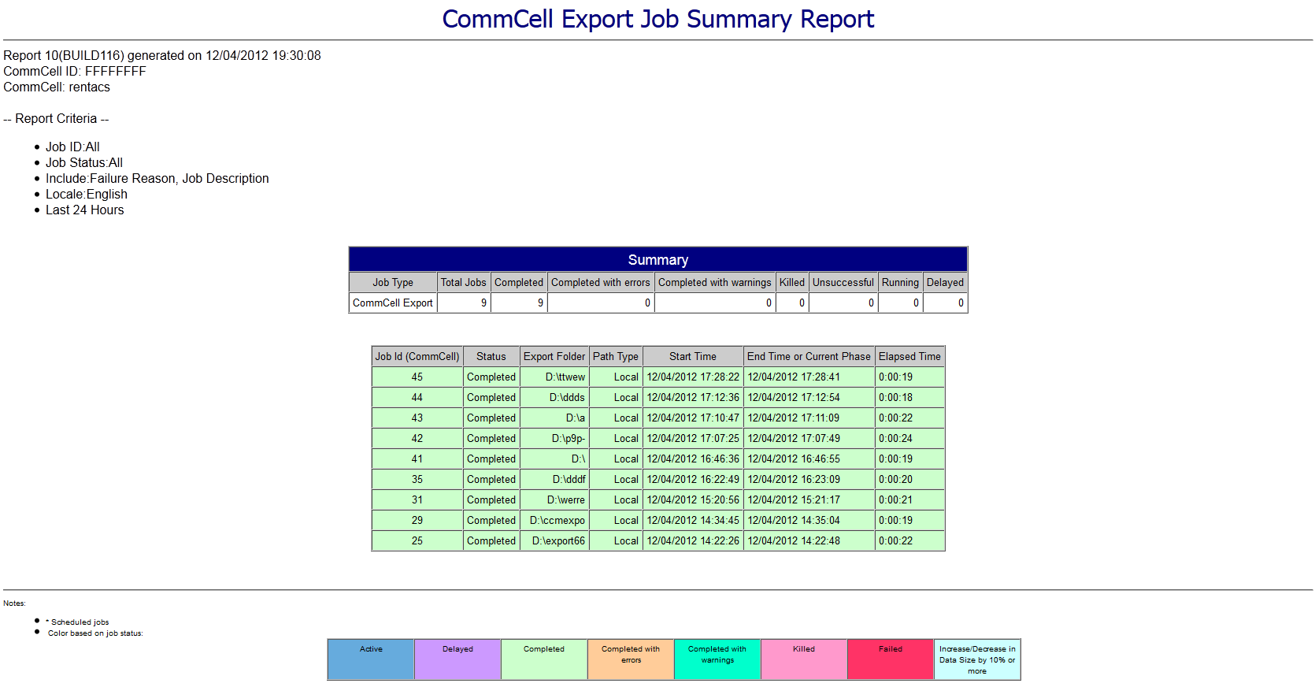Click the CommCell Export Job Summary Report title
Screen dimensions: 1315x687
(x=657, y=19)
